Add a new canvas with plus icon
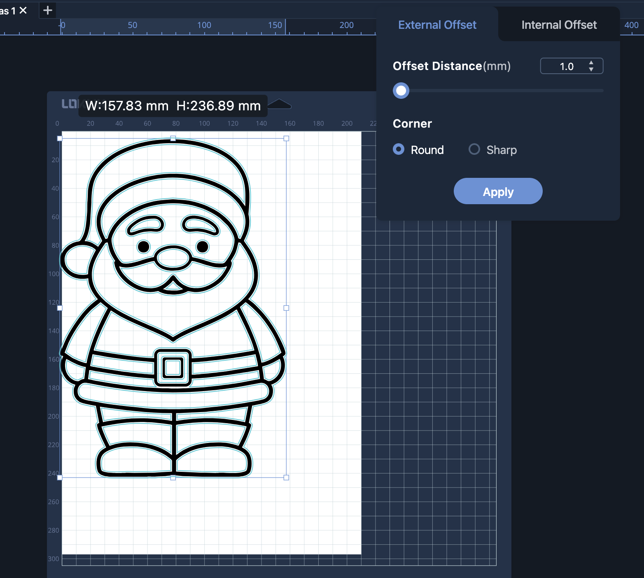 pyautogui.click(x=48, y=10)
